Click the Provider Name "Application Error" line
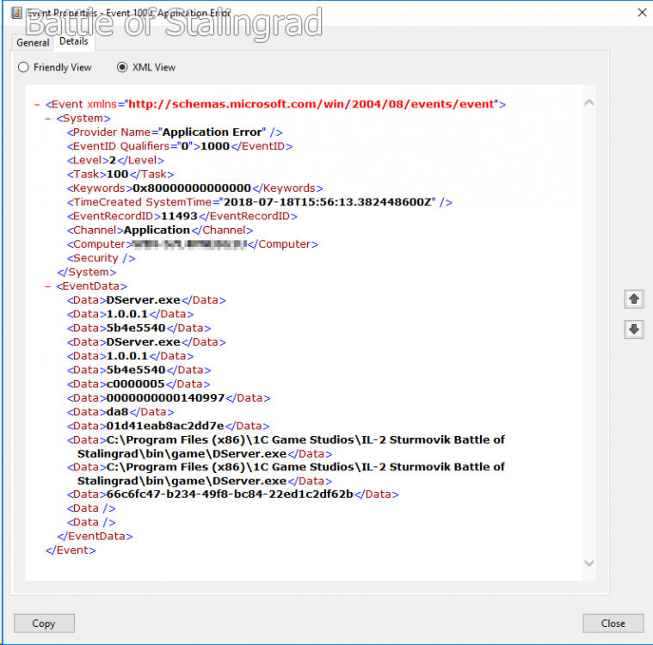Image resolution: width=653 pixels, height=645 pixels. pos(175,132)
